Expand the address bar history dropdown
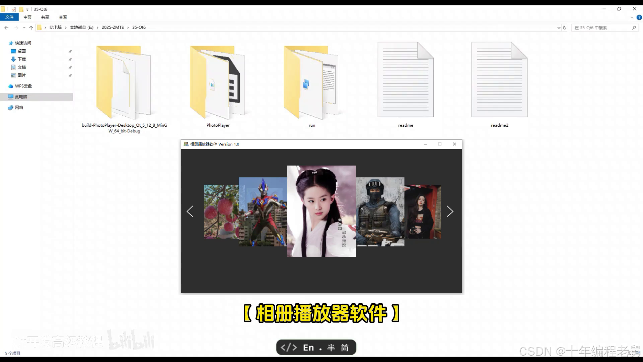The height and width of the screenshot is (362, 643). click(559, 27)
